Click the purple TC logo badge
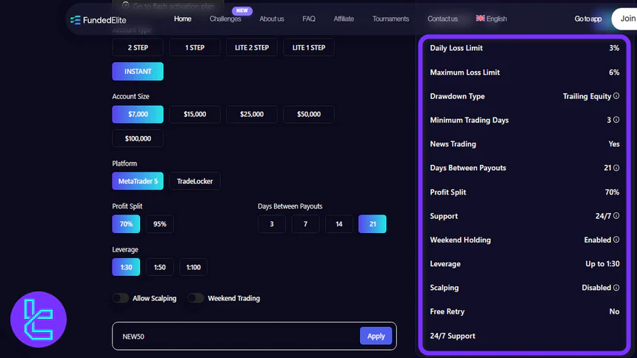 coord(39,320)
